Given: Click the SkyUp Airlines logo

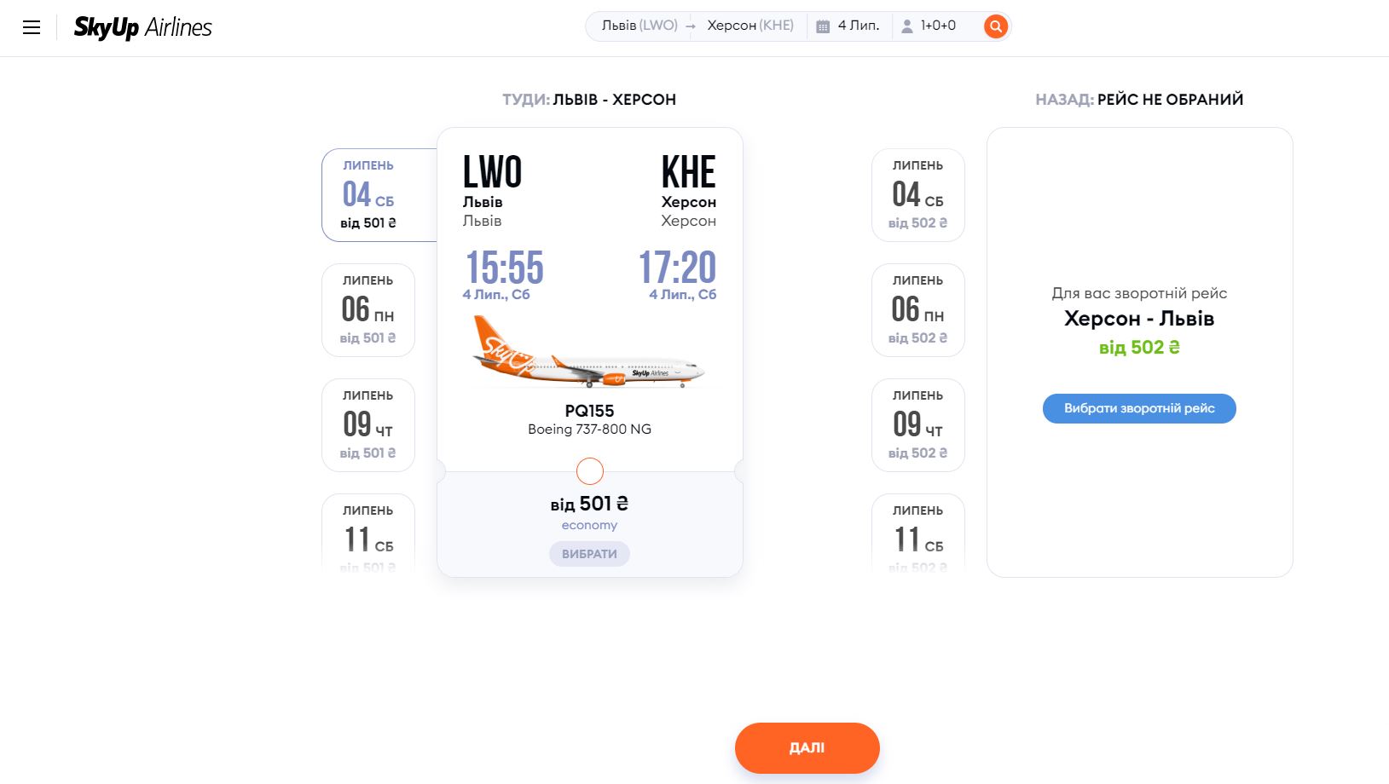Looking at the screenshot, I should tap(142, 27).
